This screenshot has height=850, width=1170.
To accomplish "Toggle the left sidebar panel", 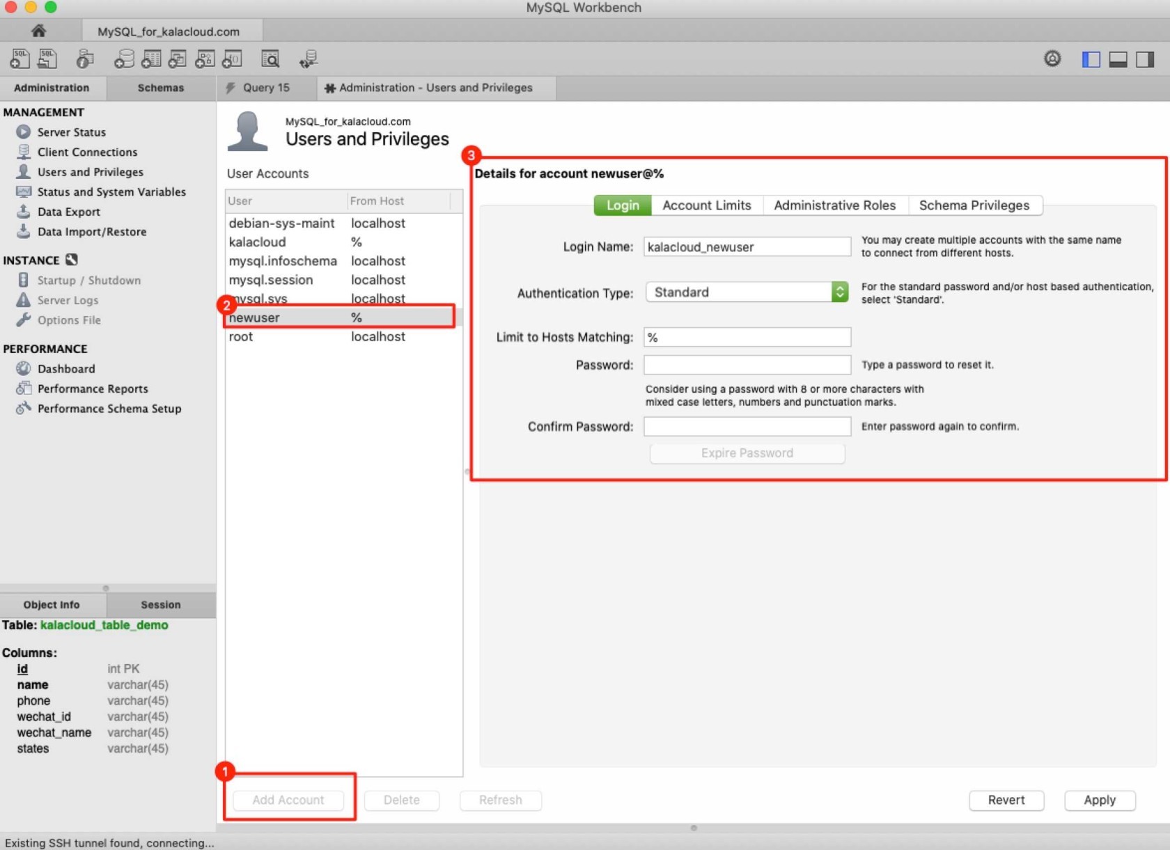I will point(1091,60).
